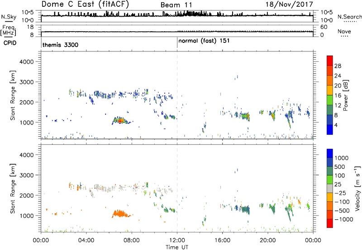Click the 'Freq. [MHz]' axis label

pos(9,31)
